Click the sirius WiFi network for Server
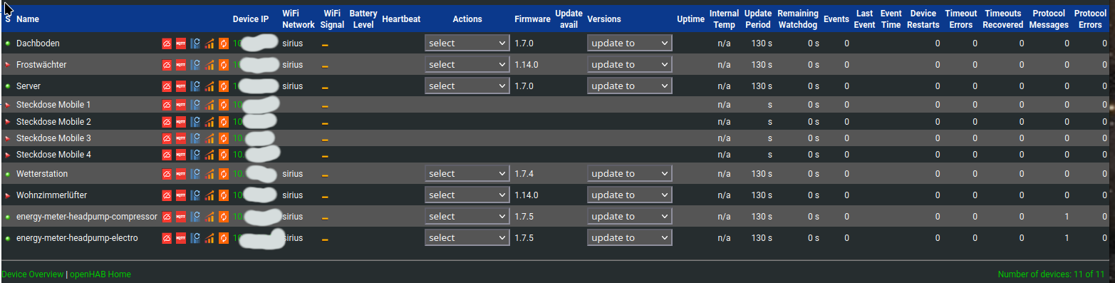Image resolution: width=1115 pixels, height=283 pixels. coord(292,86)
